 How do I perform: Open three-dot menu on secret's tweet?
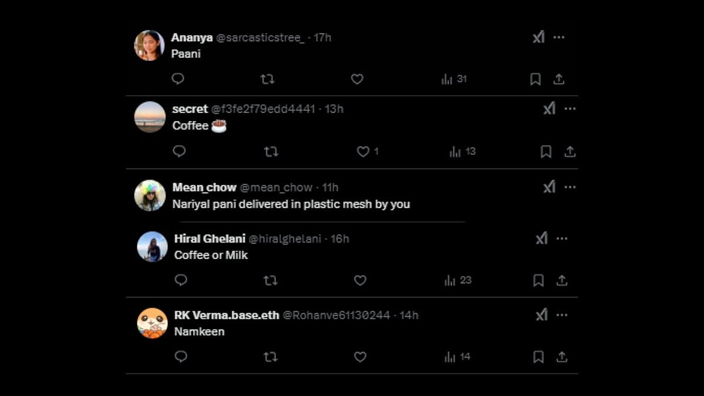570,109
